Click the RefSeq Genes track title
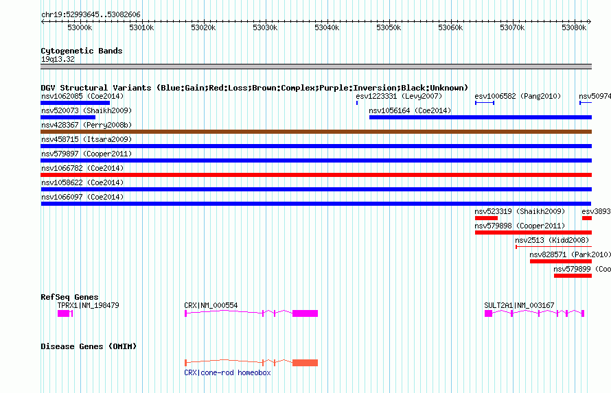The height and width of the screenshot is (393, 611). point(69,297)
